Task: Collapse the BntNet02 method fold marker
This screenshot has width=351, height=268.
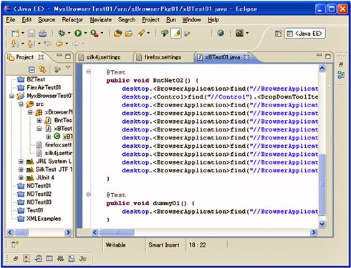Action: pos(88,71)
